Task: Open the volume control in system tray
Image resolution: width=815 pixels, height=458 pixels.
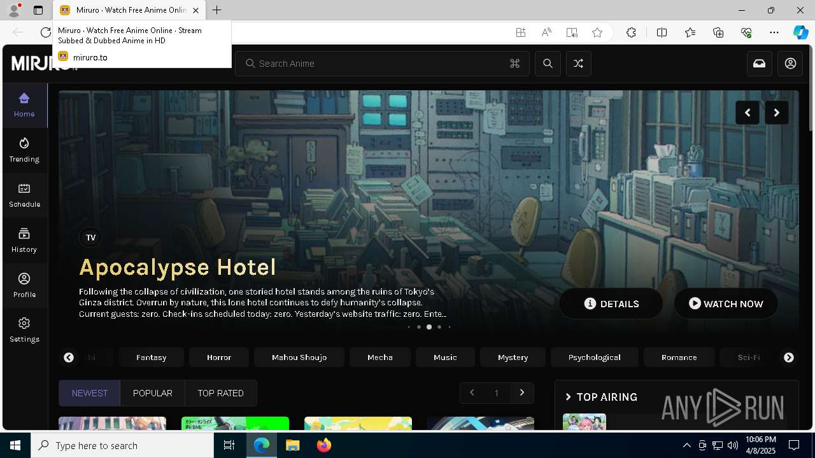Action: coord(733,445)
